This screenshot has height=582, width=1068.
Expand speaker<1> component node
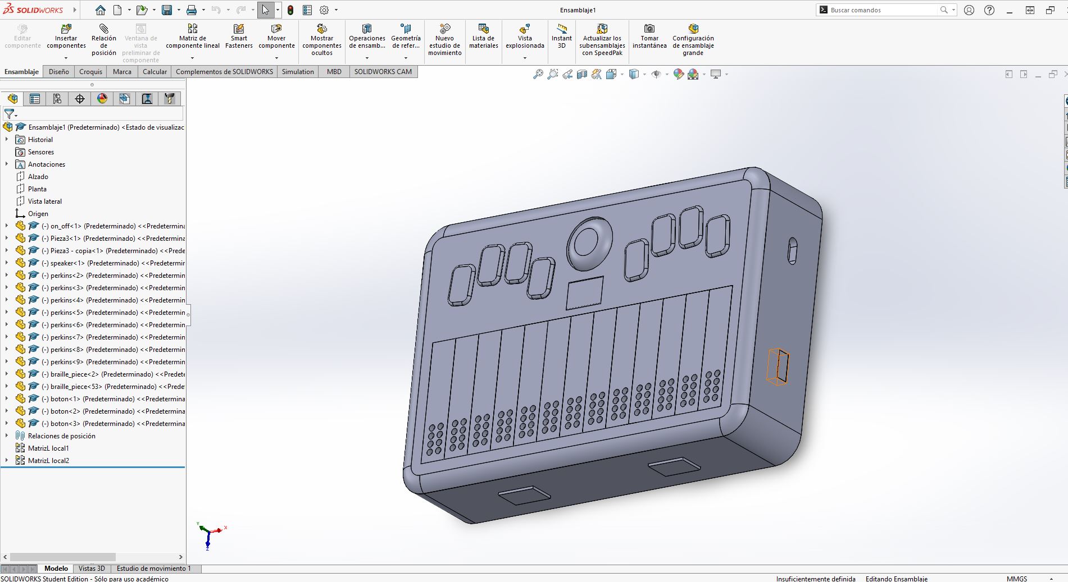[7, 263]
